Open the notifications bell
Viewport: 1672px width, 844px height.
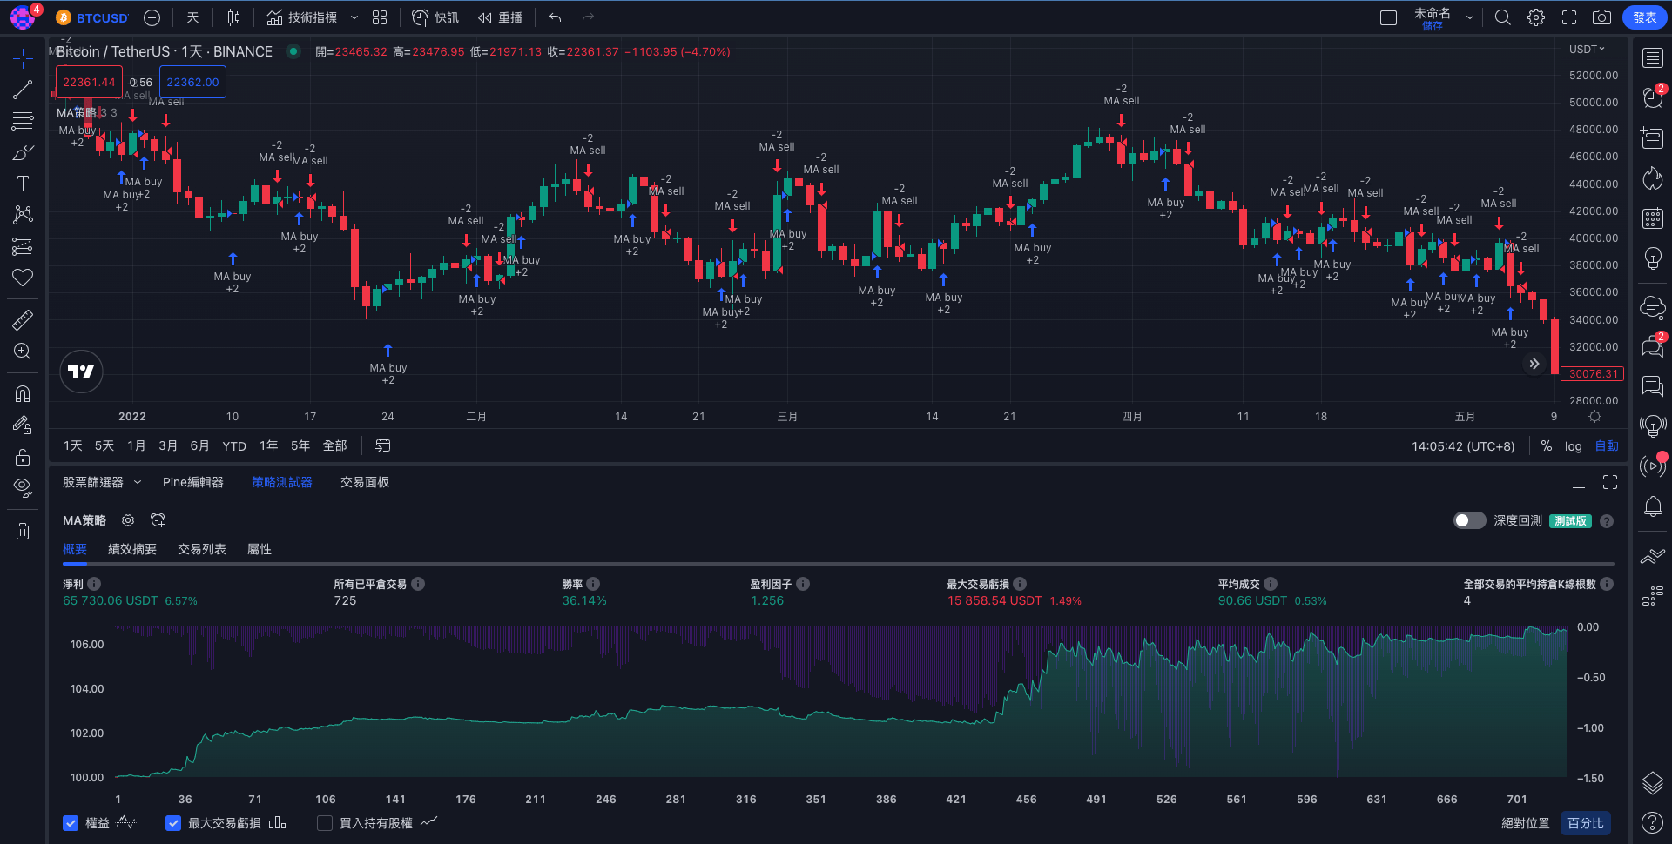click(x=1653, y=506)
